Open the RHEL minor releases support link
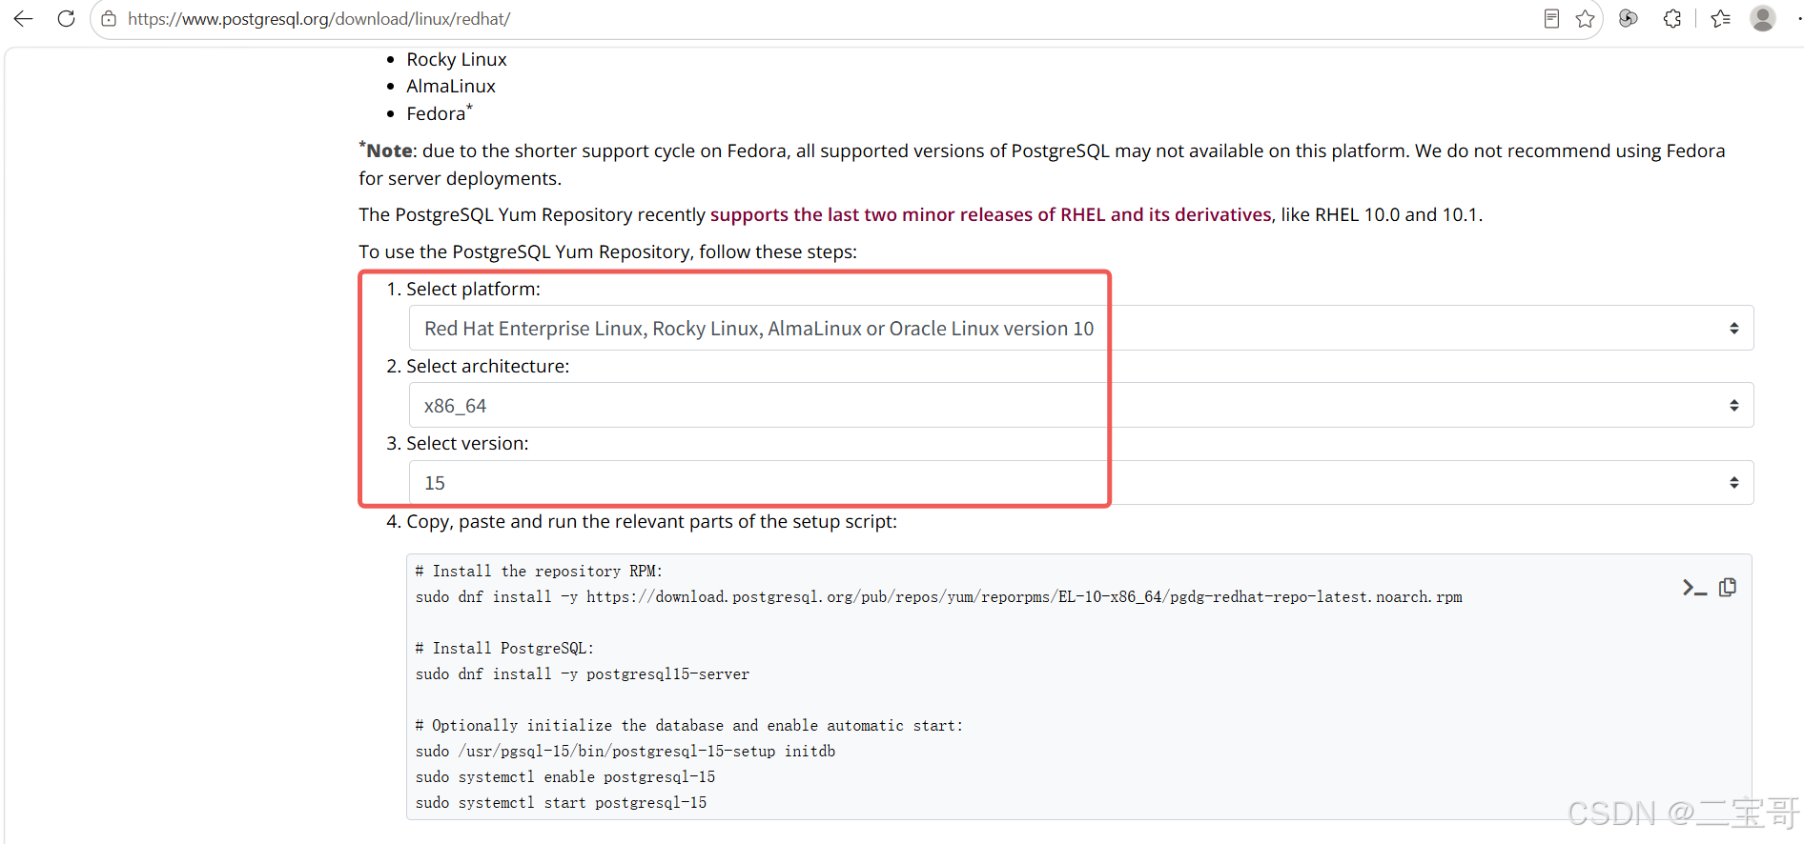1804x844 pixels. 991,214
